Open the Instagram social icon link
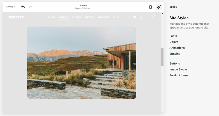 142,17
